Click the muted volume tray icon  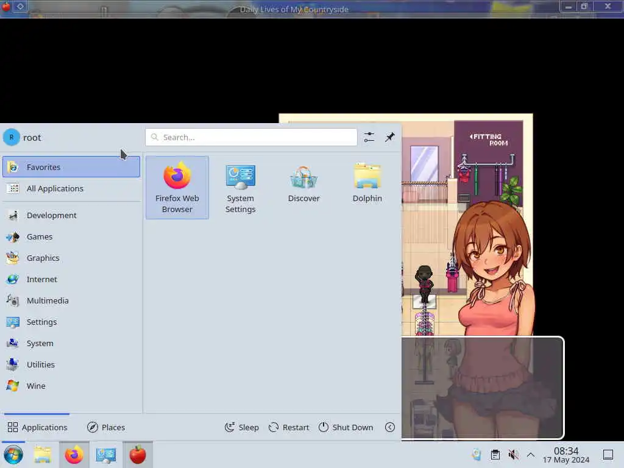(513, 455)
